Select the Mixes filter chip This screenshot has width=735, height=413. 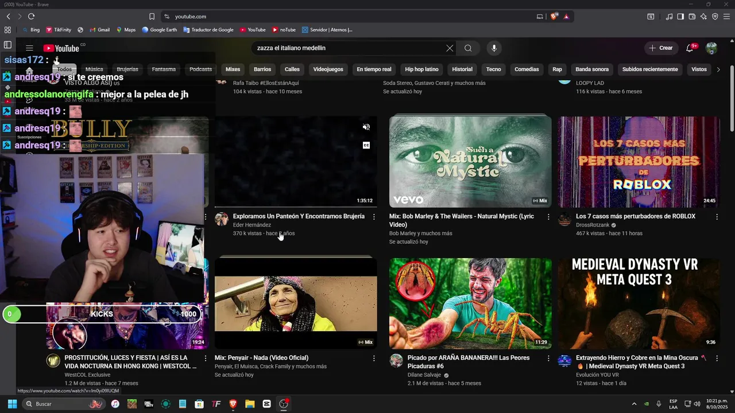pos(233,69)
